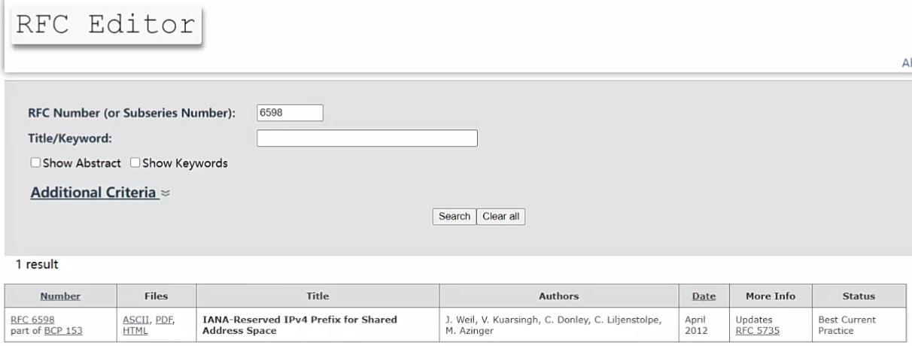
Task: Enable the Show Abstract checkbox
Action: (x=35, y=162)
